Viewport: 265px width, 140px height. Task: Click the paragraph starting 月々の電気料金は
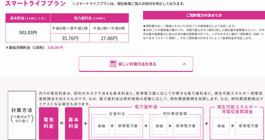click(150, 98)
